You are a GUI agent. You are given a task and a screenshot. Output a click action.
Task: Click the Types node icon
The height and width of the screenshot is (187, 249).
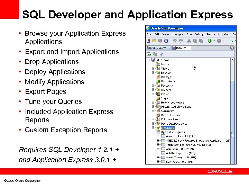[158, 94]
